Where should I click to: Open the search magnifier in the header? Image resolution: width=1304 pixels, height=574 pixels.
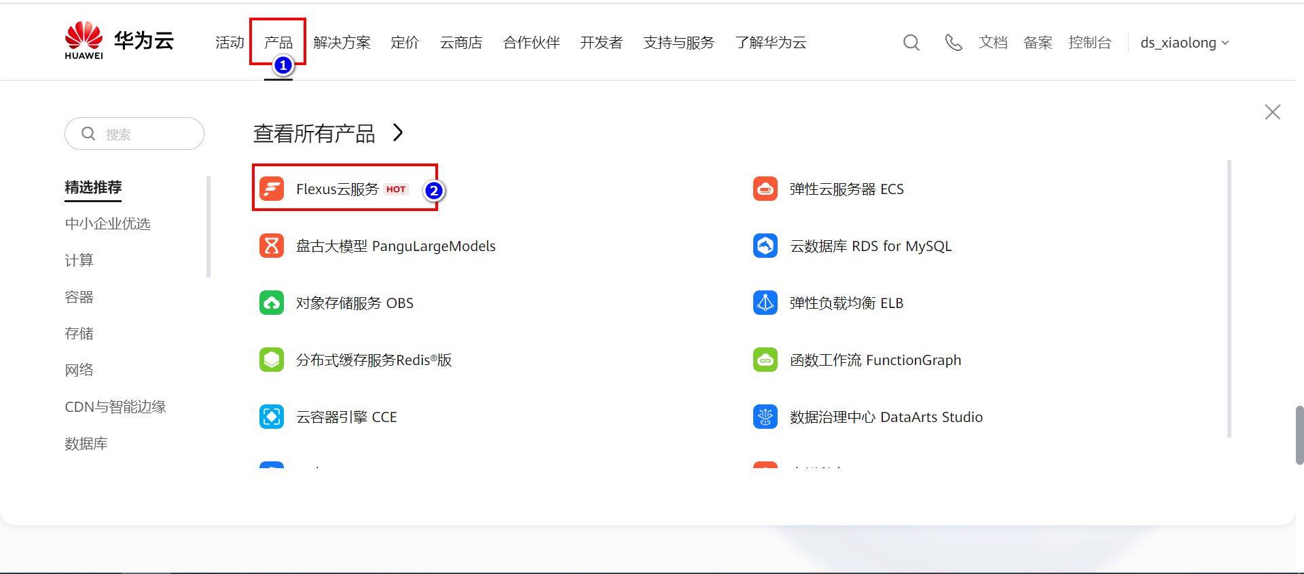[911, 43]
